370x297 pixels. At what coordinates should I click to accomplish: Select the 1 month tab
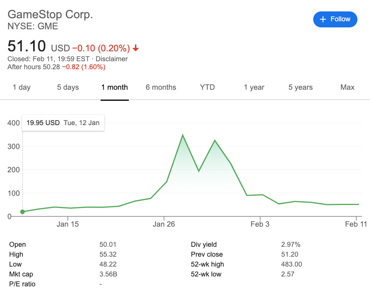point(114,87)
